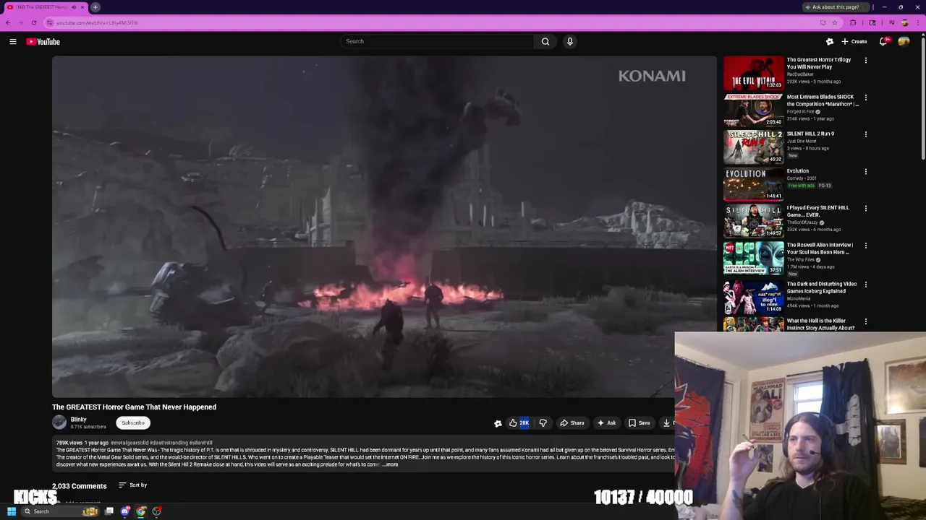Image resolution: width=926 pixels, height=520 pixels.
Task: Click the icon left of the Create button
Action: coord(830,42)
